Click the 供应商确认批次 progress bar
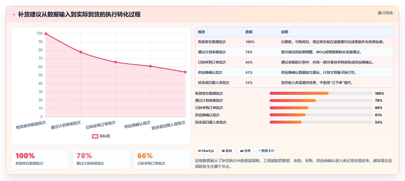Image resolution: width=405 pixels, height=181 pixels. tap(321, 115)
